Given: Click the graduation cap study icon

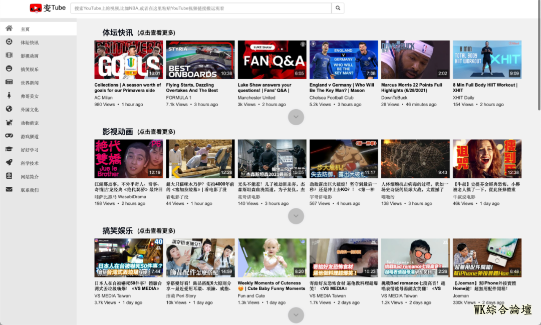Looking at the screenshot, I should pyautogui.click(x=9, y=149).
